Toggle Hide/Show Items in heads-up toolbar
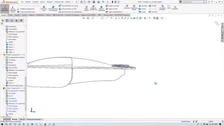Viewport: 224px width, 126px height. pos(149,18)
